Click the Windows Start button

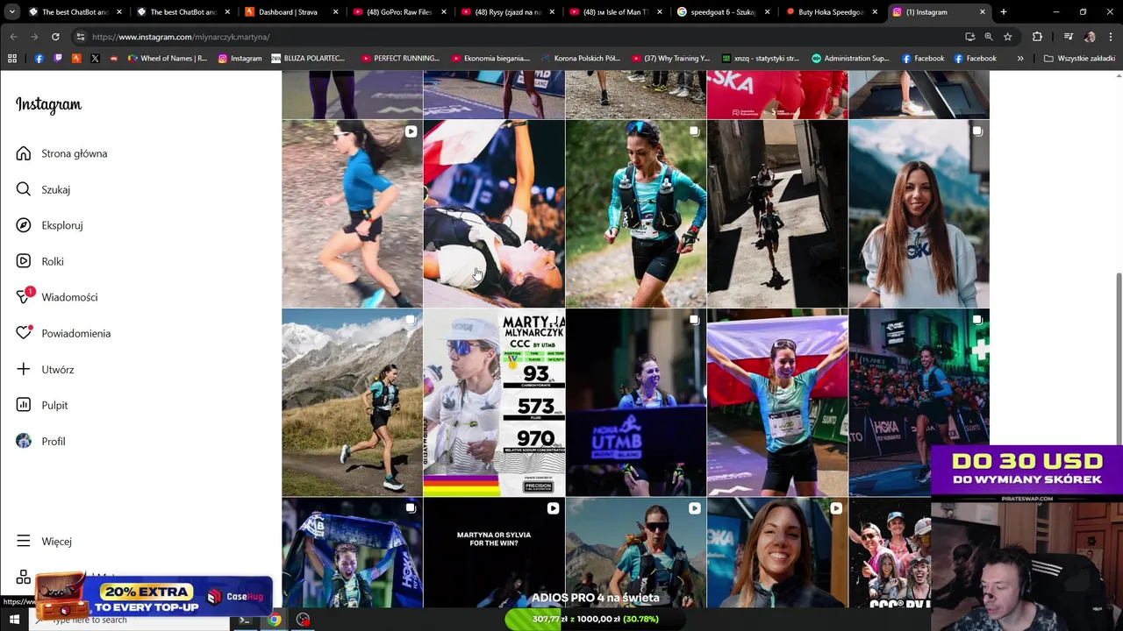pos(14,620)
